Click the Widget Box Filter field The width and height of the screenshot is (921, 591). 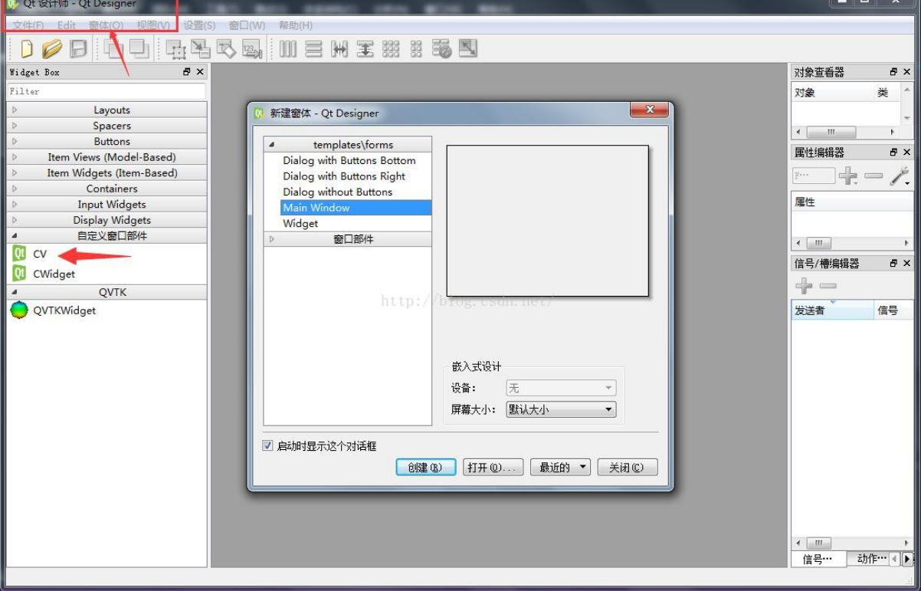[x=107, y=91]
